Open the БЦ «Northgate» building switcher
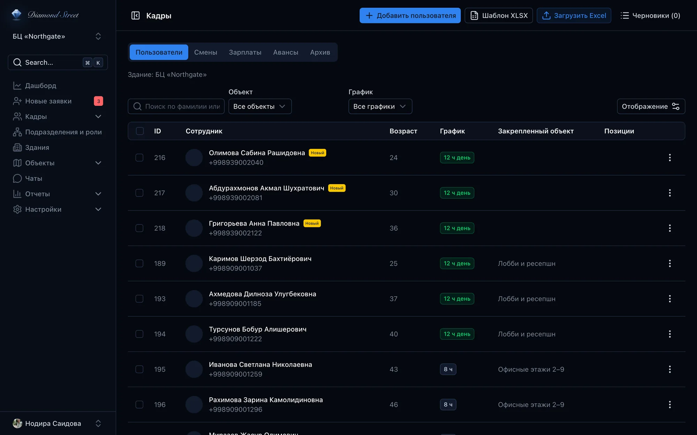 tap(58, 36)
